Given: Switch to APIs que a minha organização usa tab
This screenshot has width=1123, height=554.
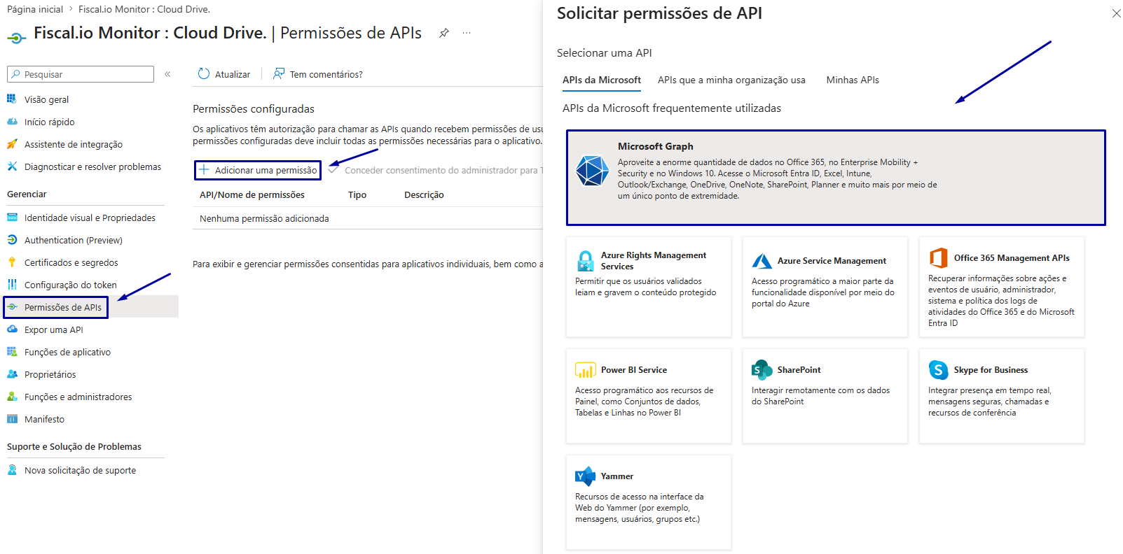Looking at the screenshot, I should point(731,80).
